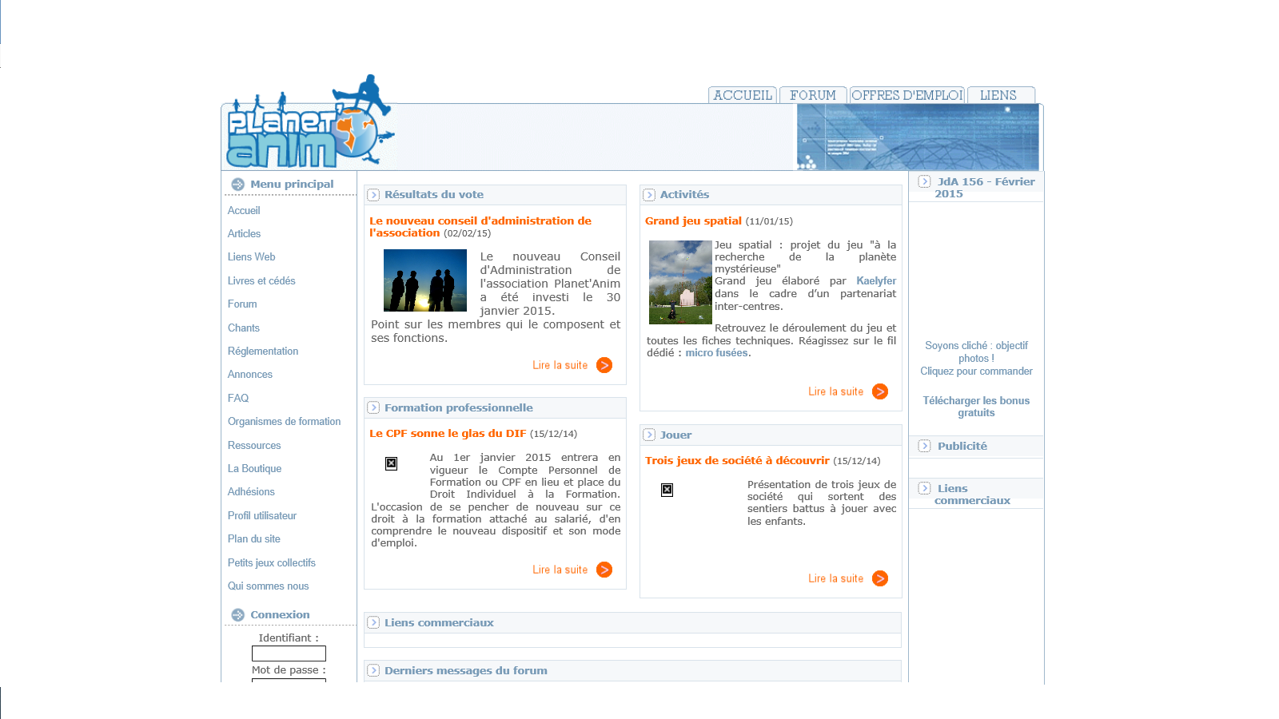Click the Menu principal arrow icon
Image resolution: width=1279 pixels, height=719 pixels.
[x=237, y=185]
